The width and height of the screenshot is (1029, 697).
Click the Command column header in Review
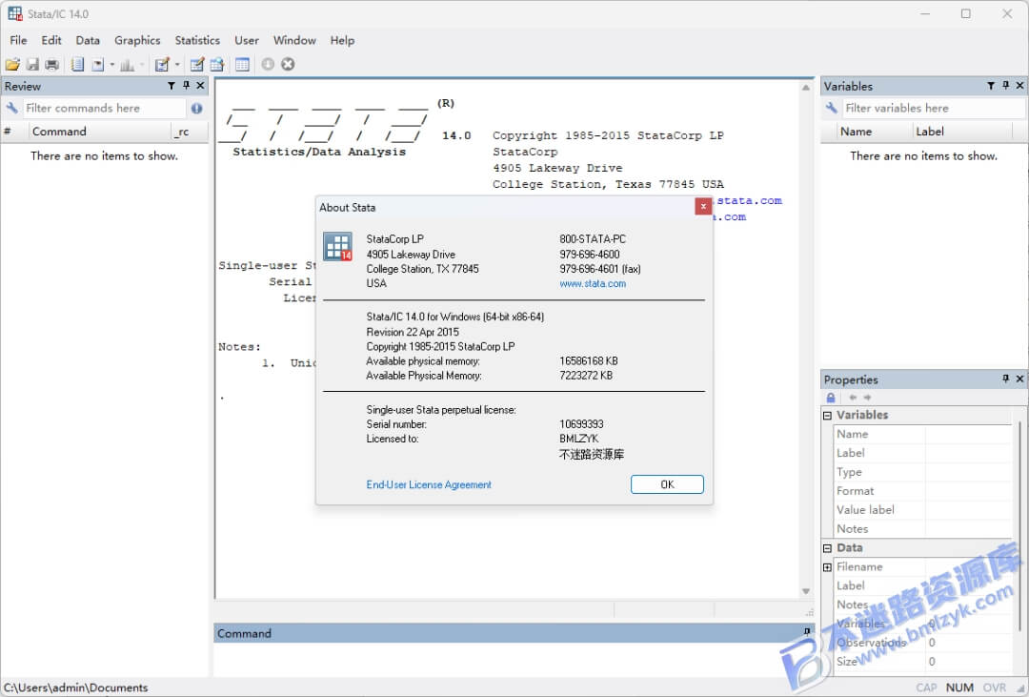point(100,132)
